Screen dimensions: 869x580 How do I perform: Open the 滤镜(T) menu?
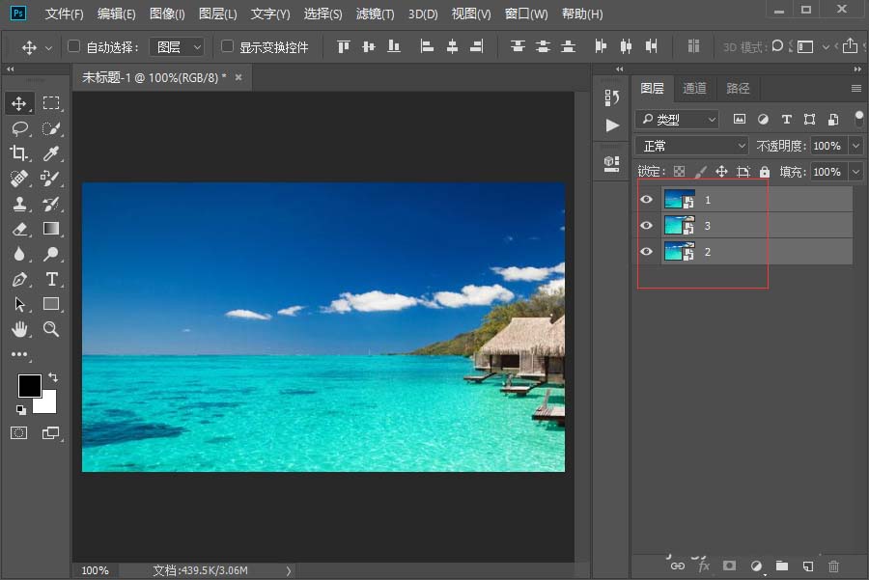pos(375,14)
